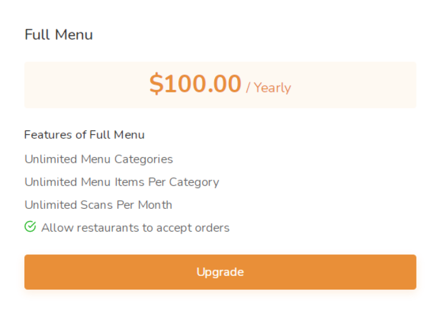
Task: Activate the Upgrade call-to-action
Action: (220, 272)
